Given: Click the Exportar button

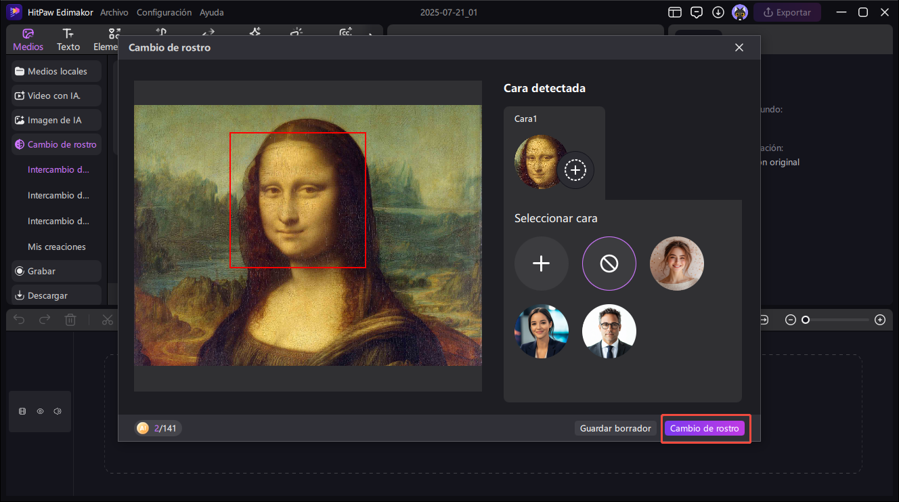Looking at the screenshot, I should coord(787,12).
